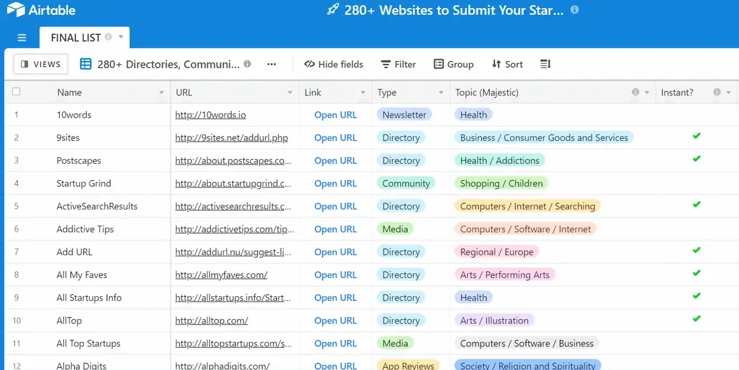Click Open URL for Postscapes

pos(335,160)
